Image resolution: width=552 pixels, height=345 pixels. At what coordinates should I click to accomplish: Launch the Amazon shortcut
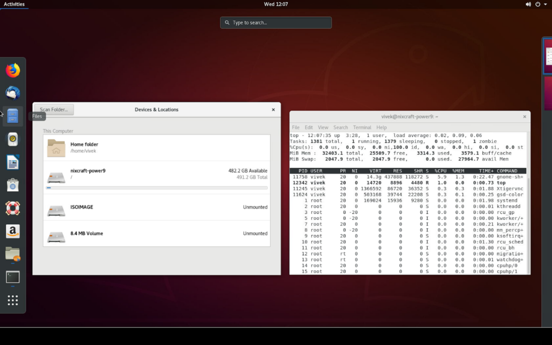click(12, 230)
